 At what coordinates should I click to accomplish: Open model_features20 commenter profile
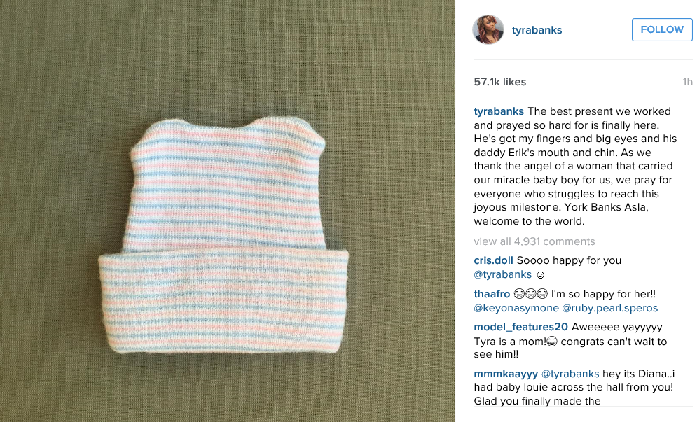tap(520, 327)
